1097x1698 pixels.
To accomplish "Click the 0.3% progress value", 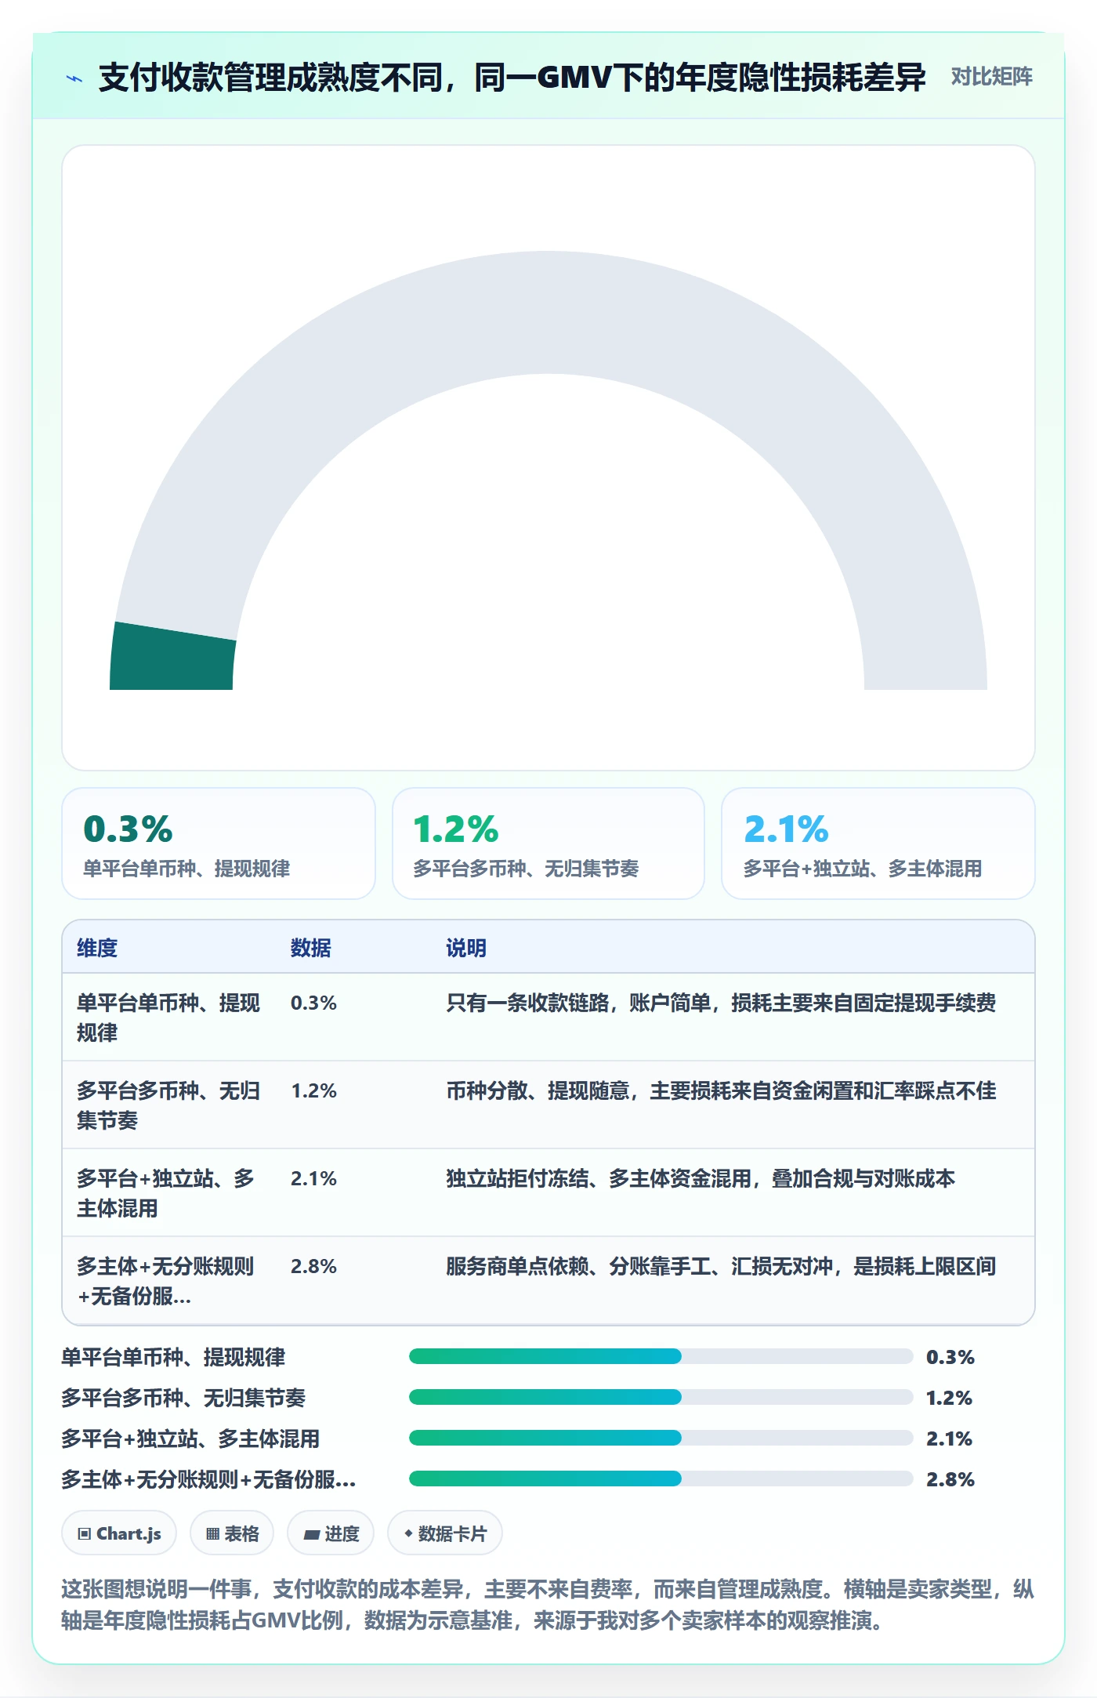I will (x=950, y=1357).
